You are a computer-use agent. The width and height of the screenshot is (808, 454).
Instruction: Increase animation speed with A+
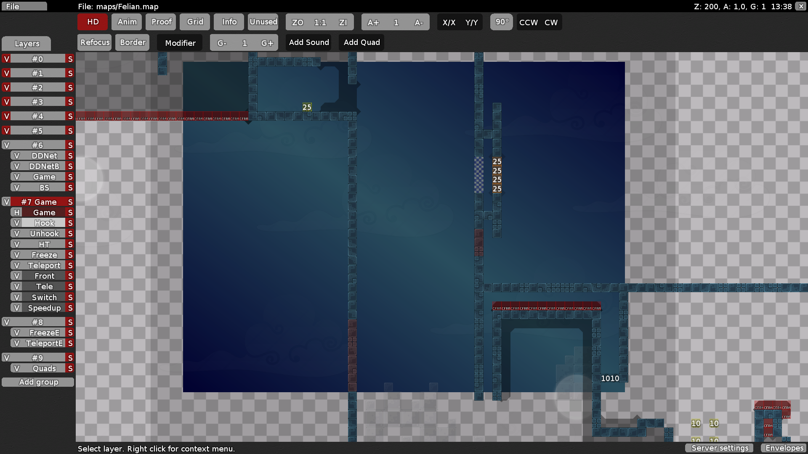(x=373, y=22)
